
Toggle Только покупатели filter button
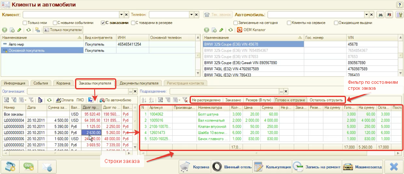pyautogui.click(x=63, y=30)
